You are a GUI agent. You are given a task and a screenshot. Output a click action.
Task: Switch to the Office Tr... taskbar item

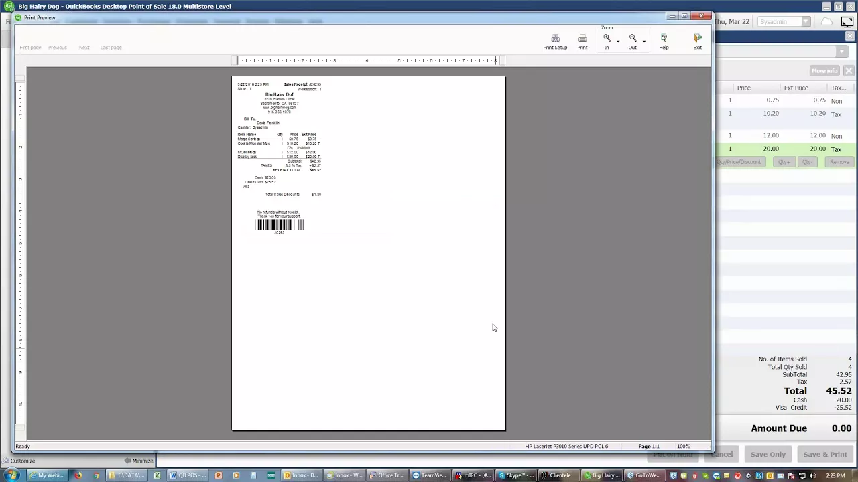pyautogui.click(x=387, y=475)
